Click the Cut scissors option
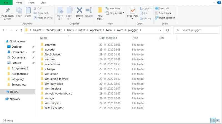 (x=37, y=9)
